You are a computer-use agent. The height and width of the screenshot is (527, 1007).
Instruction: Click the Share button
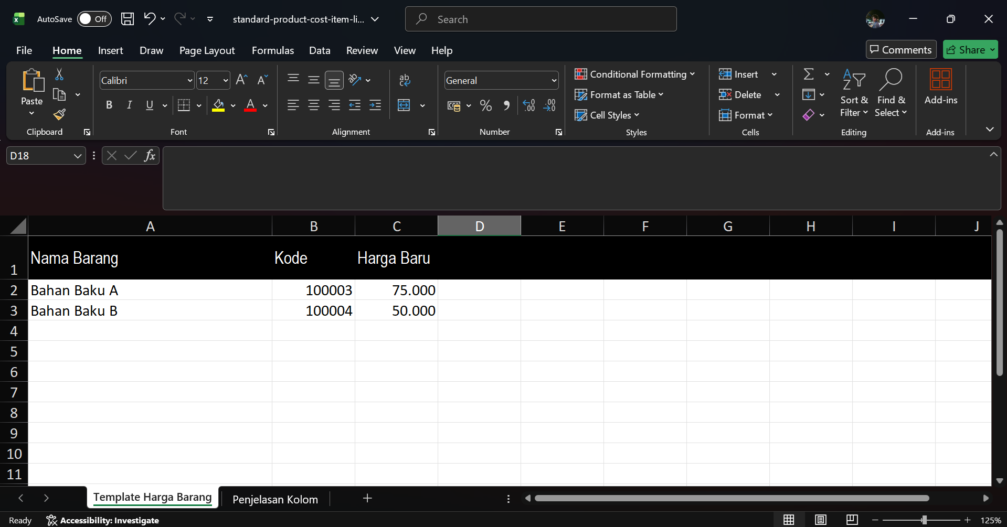tap(966, 50)
